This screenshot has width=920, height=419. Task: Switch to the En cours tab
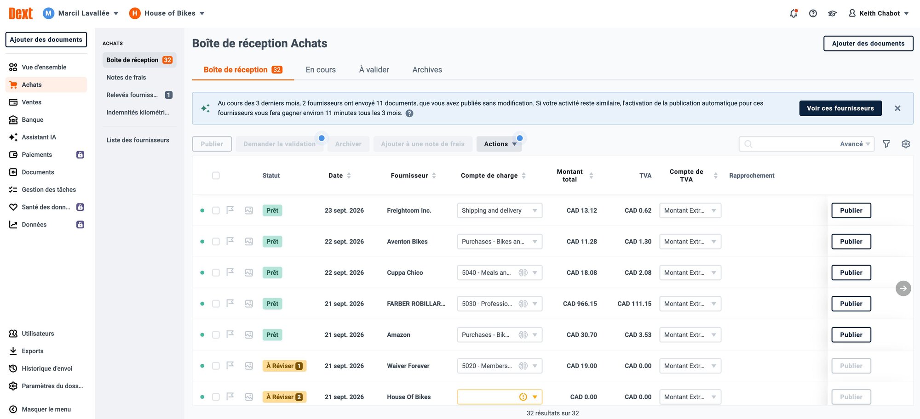pos(321,70)
